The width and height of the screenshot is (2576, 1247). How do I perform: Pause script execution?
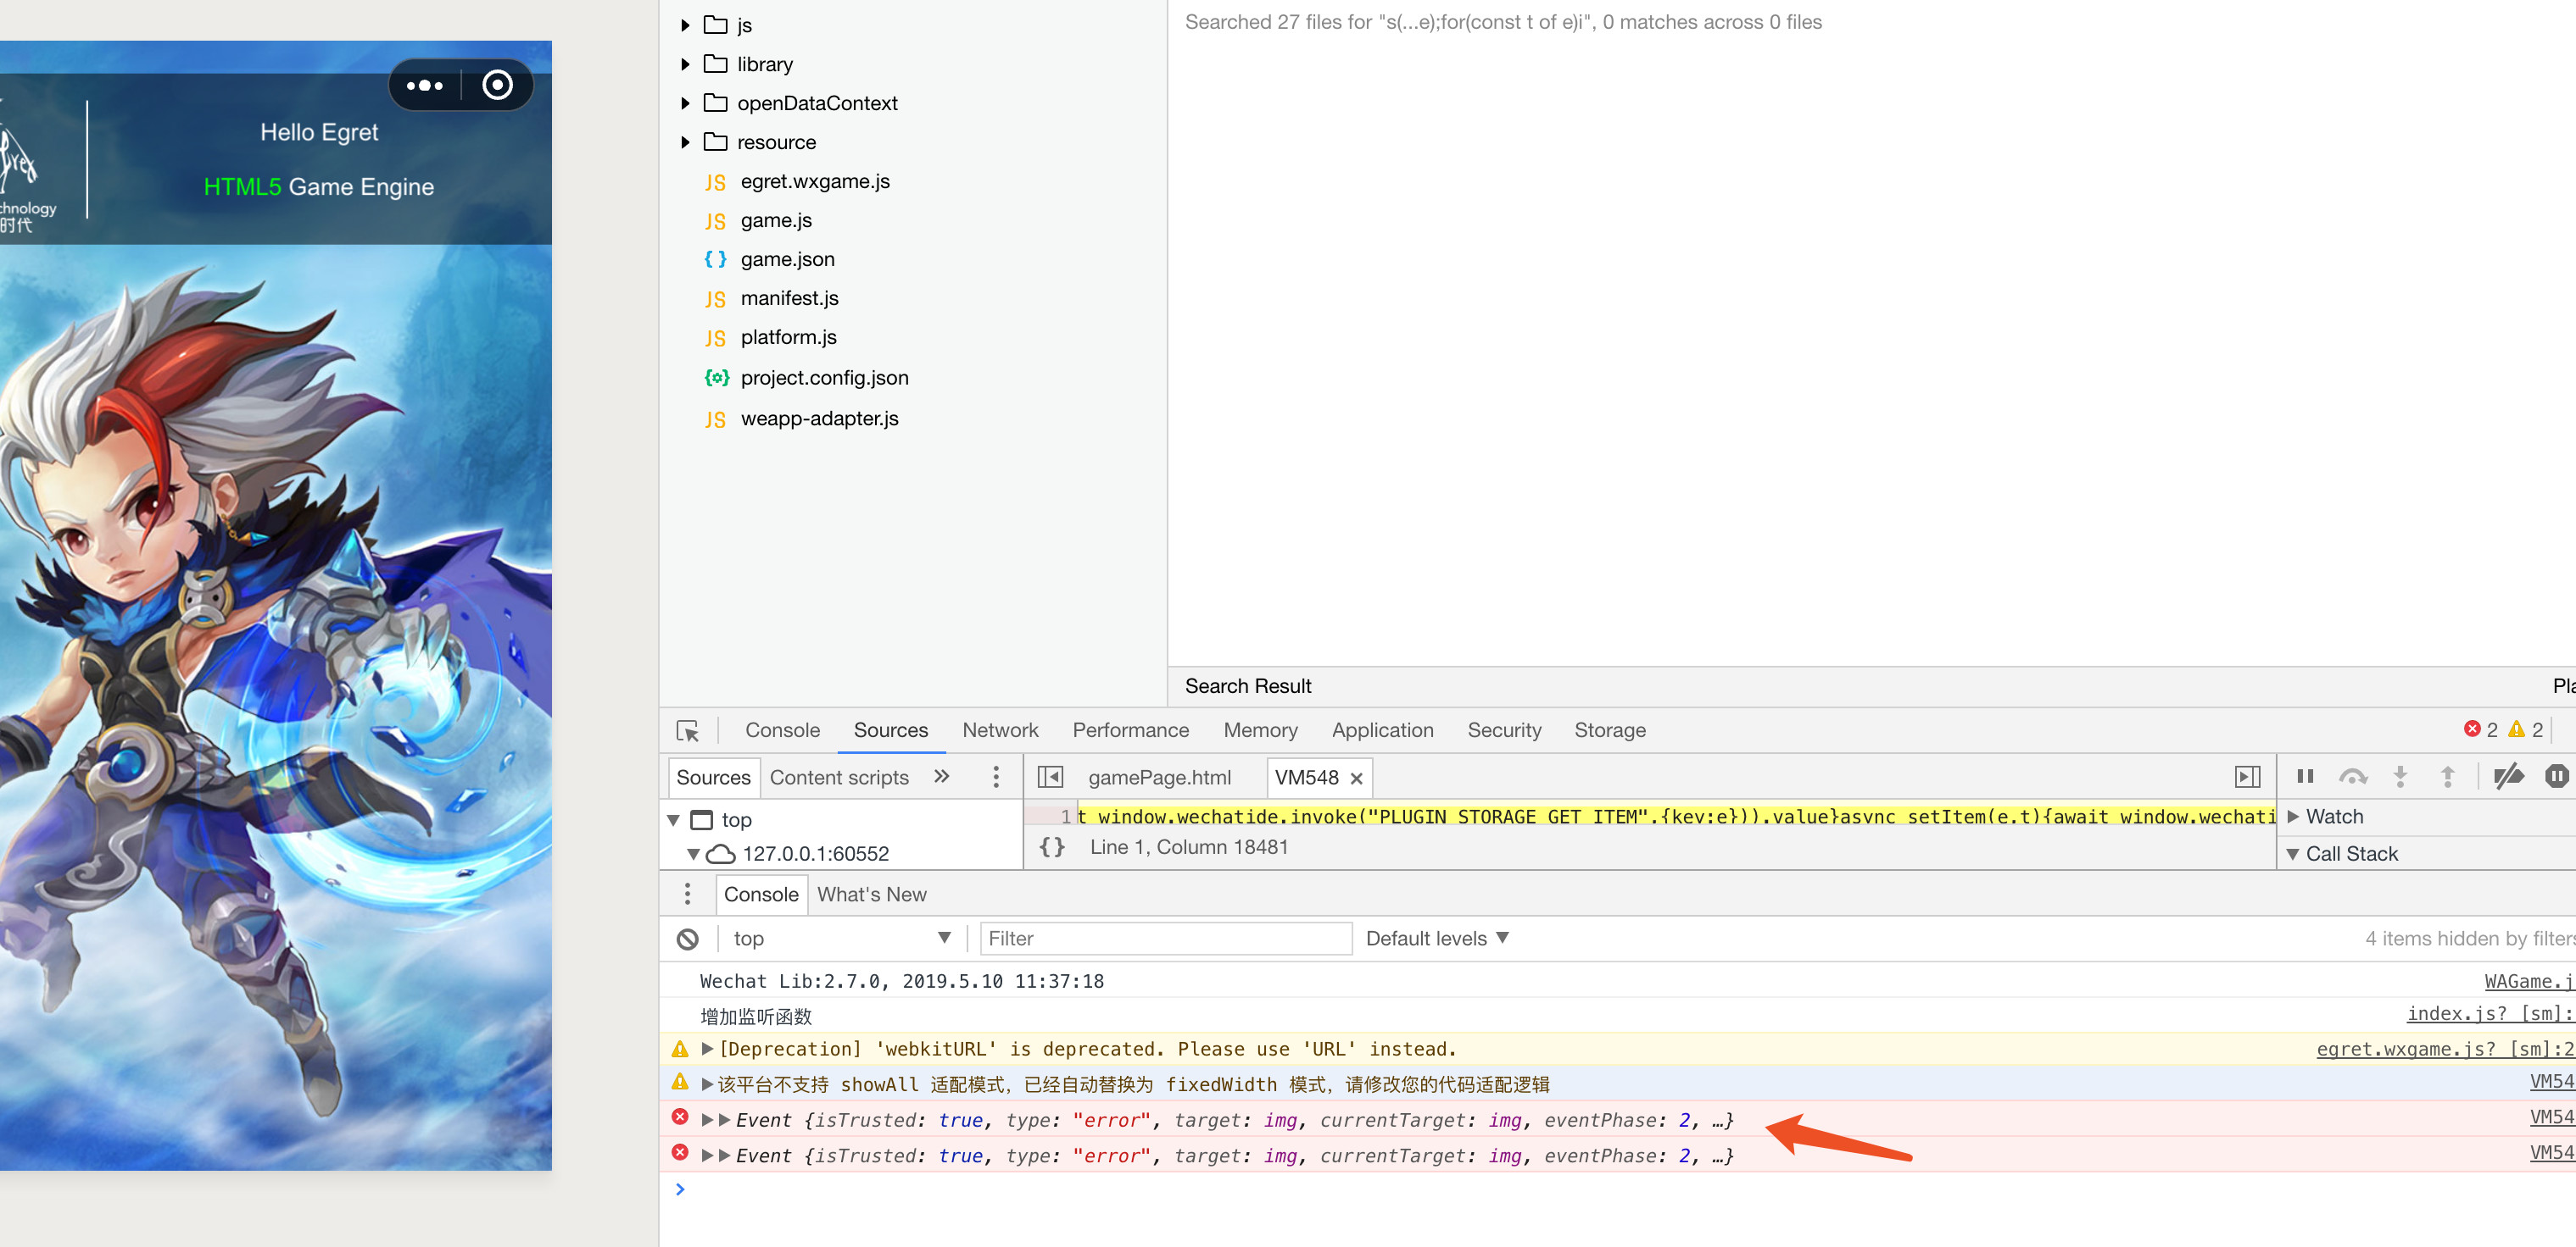click(x=2305, y=776)
